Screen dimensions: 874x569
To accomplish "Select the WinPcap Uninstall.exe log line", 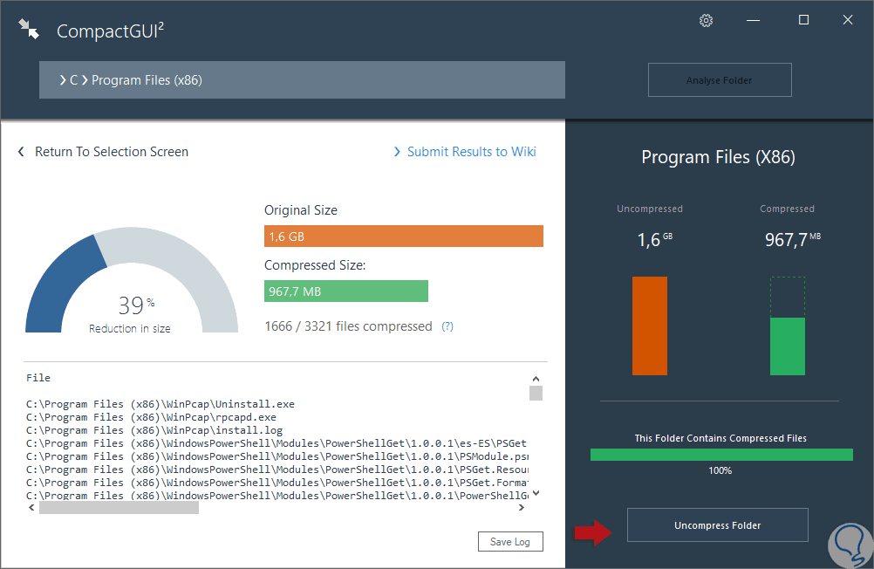I will click(160, 404).
